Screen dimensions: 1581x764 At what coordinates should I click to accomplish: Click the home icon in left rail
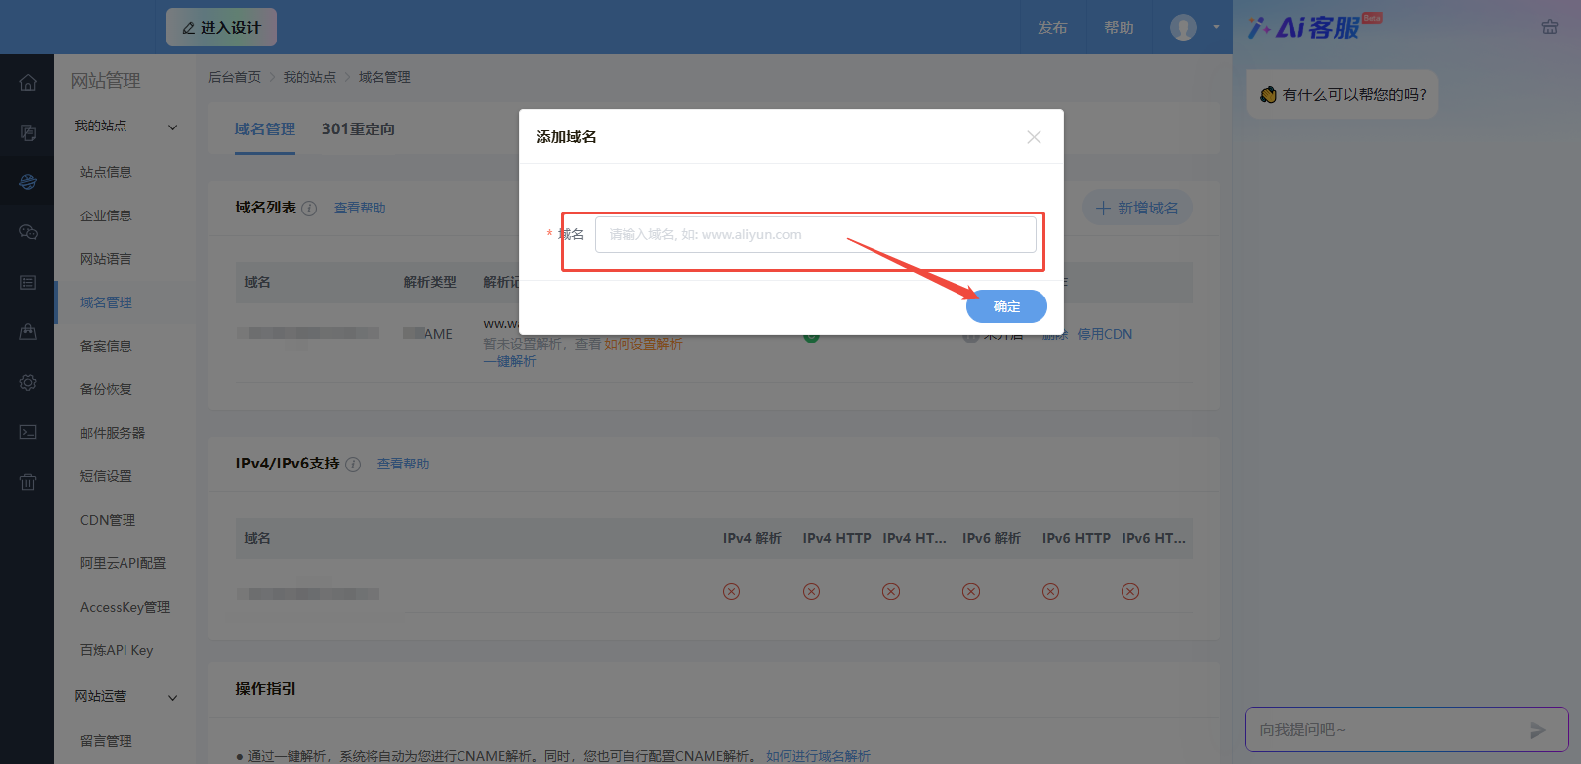point(28,83)
